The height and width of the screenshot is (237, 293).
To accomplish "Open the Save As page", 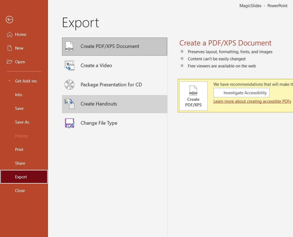I will click(22, 122).
